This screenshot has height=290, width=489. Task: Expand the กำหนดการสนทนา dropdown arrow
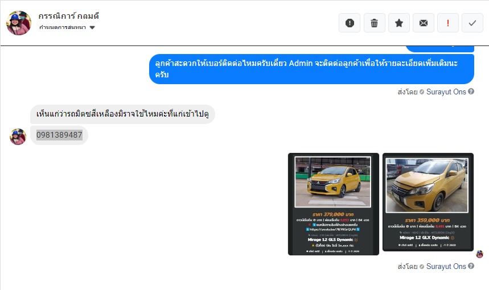(92, 27)
